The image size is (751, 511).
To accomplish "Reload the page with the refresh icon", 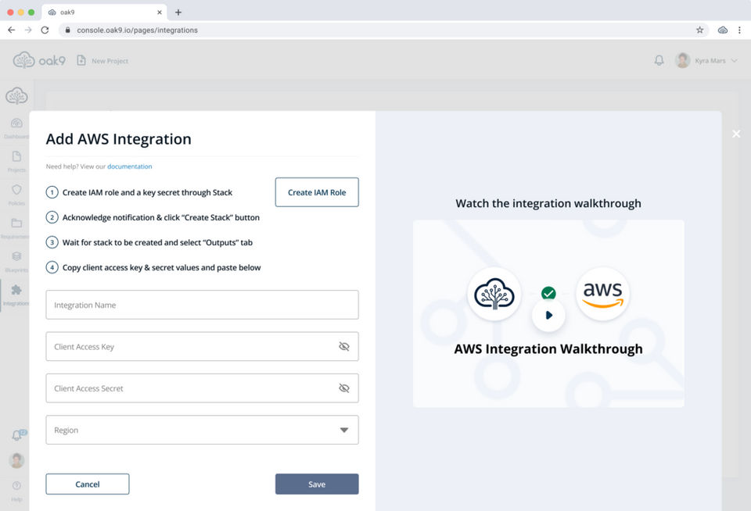I will pos(45,30).
